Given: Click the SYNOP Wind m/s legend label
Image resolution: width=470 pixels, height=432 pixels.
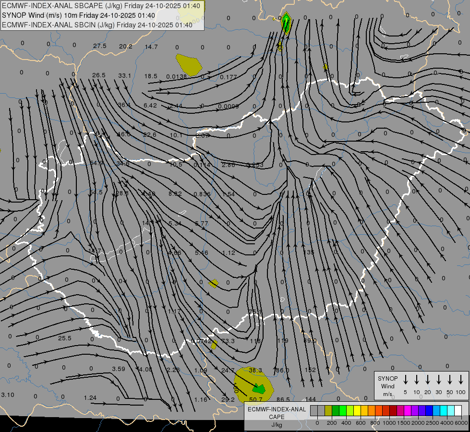Looking at the screenshot, I should coord(387,386).
